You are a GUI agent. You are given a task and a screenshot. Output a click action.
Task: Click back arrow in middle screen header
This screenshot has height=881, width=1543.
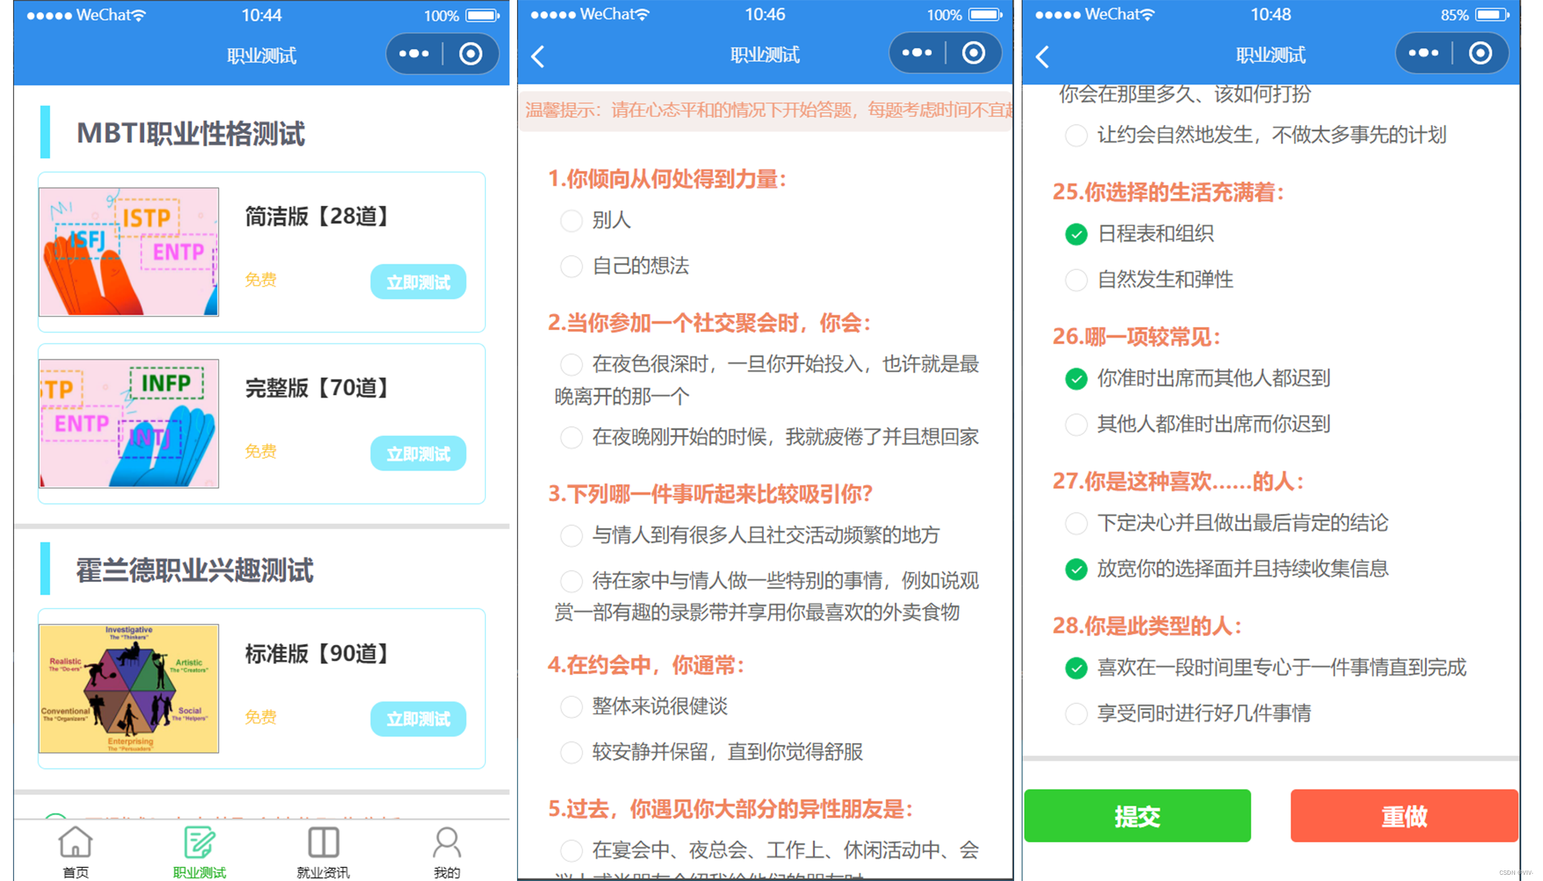[539, 57]
